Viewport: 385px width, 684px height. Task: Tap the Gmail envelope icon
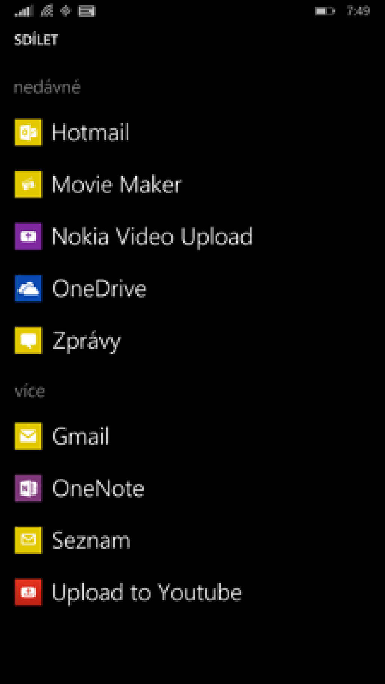pyautogui.click(x=28, y=436)
